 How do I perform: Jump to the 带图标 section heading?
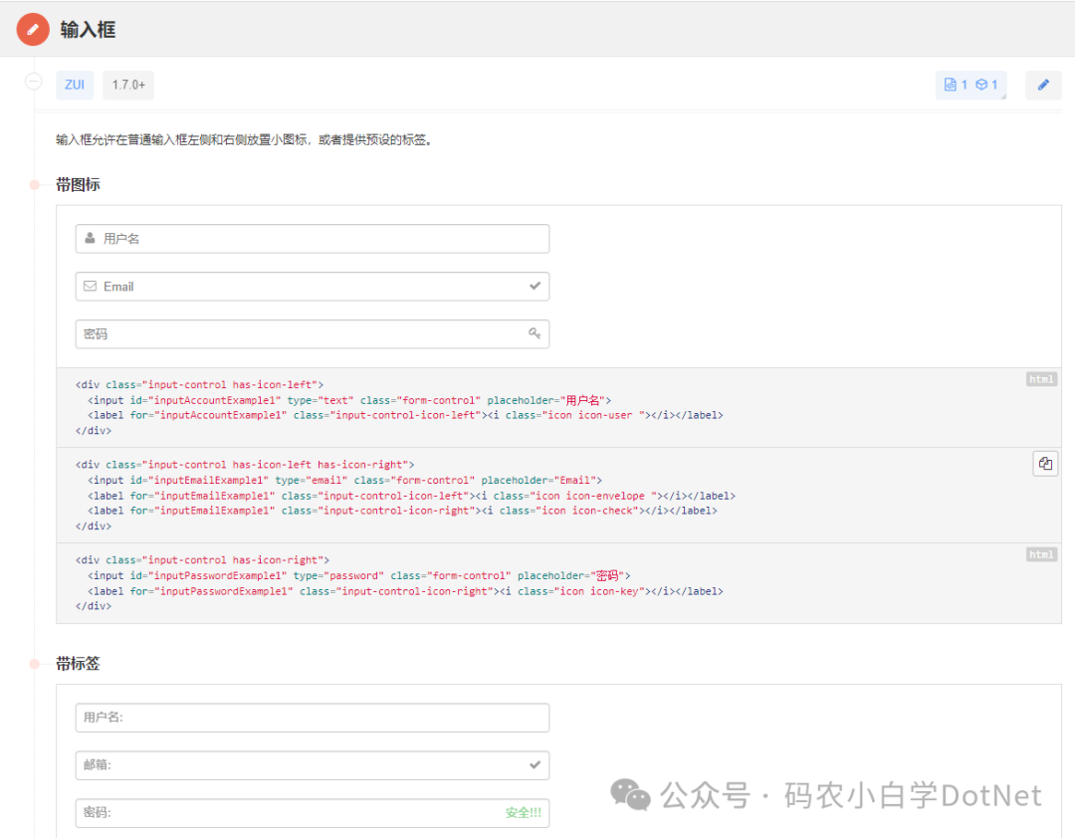(x=78, y=184)
